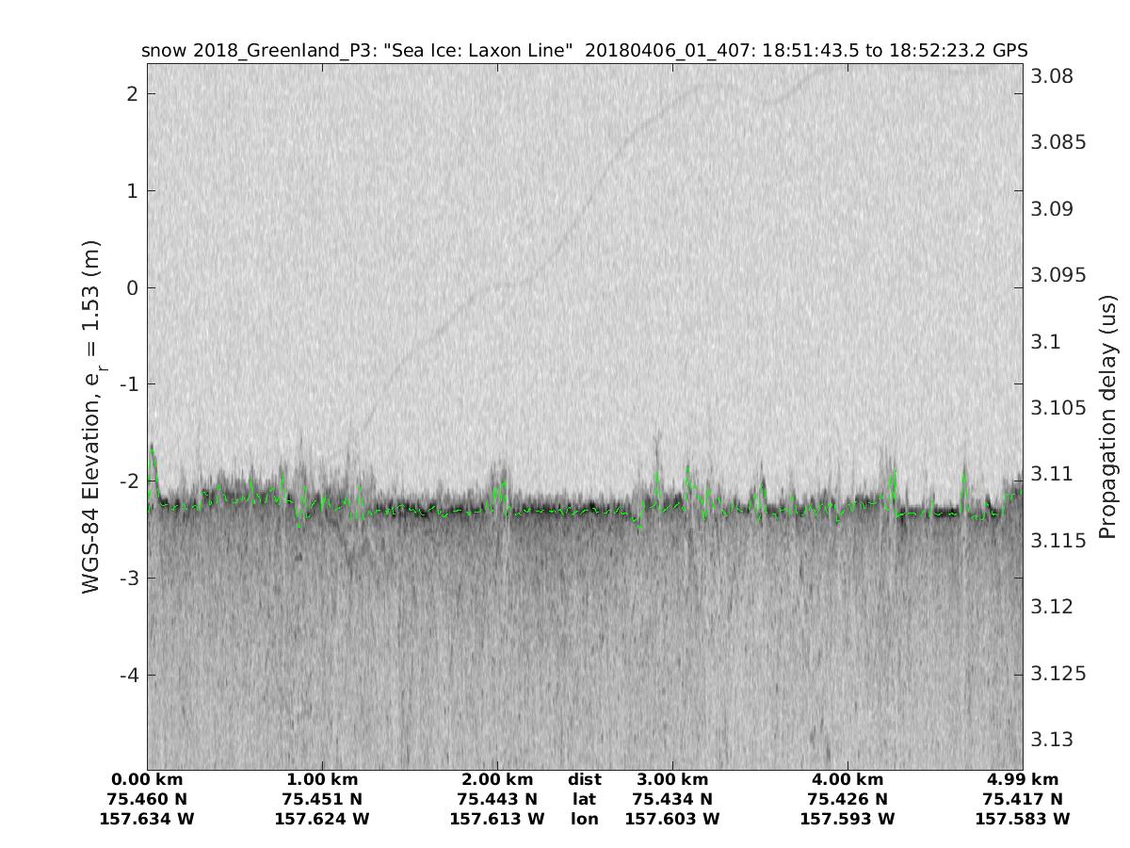
Task: Click the 4.99 km x-axis tick label
Action: click(x=1023, y=779)
